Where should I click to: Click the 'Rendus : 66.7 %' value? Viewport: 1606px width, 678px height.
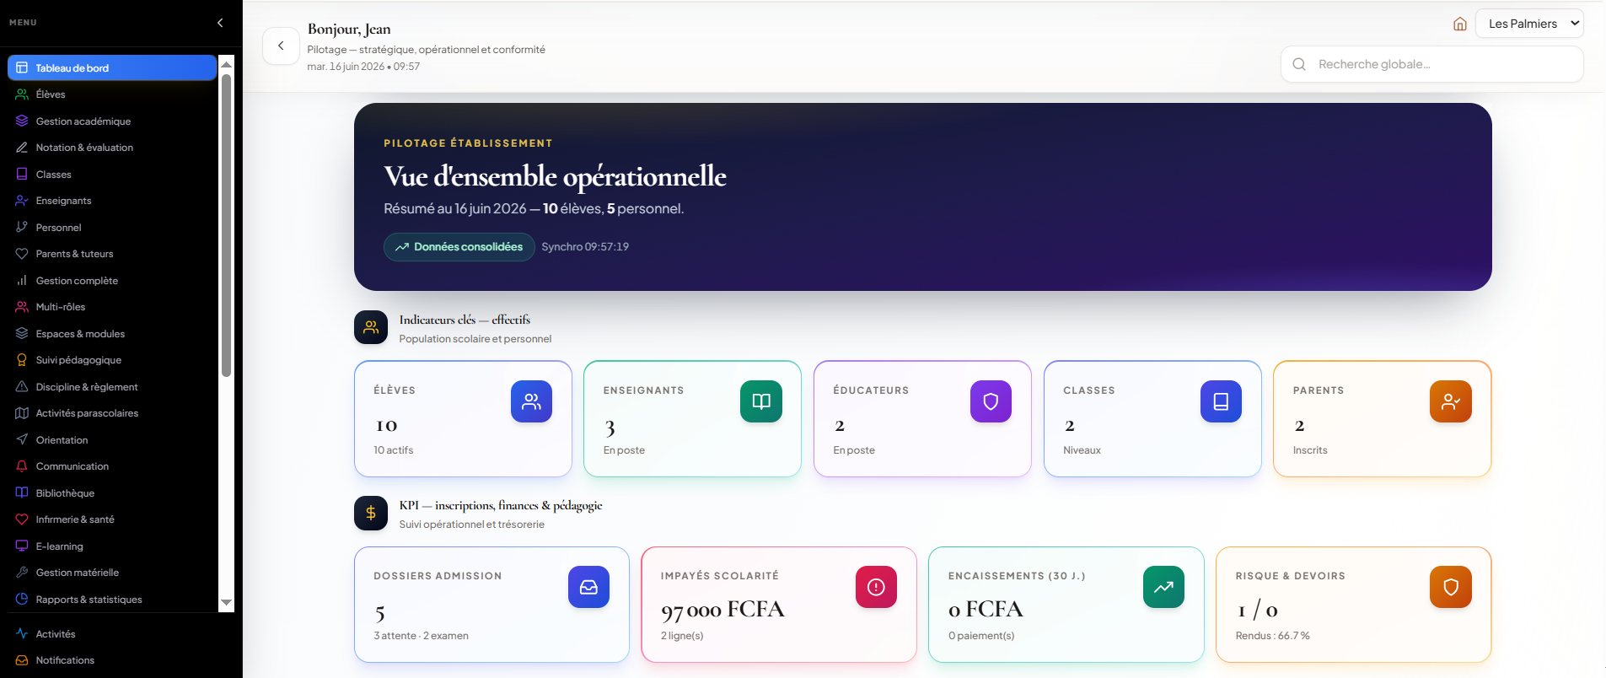click(1273, 636)
